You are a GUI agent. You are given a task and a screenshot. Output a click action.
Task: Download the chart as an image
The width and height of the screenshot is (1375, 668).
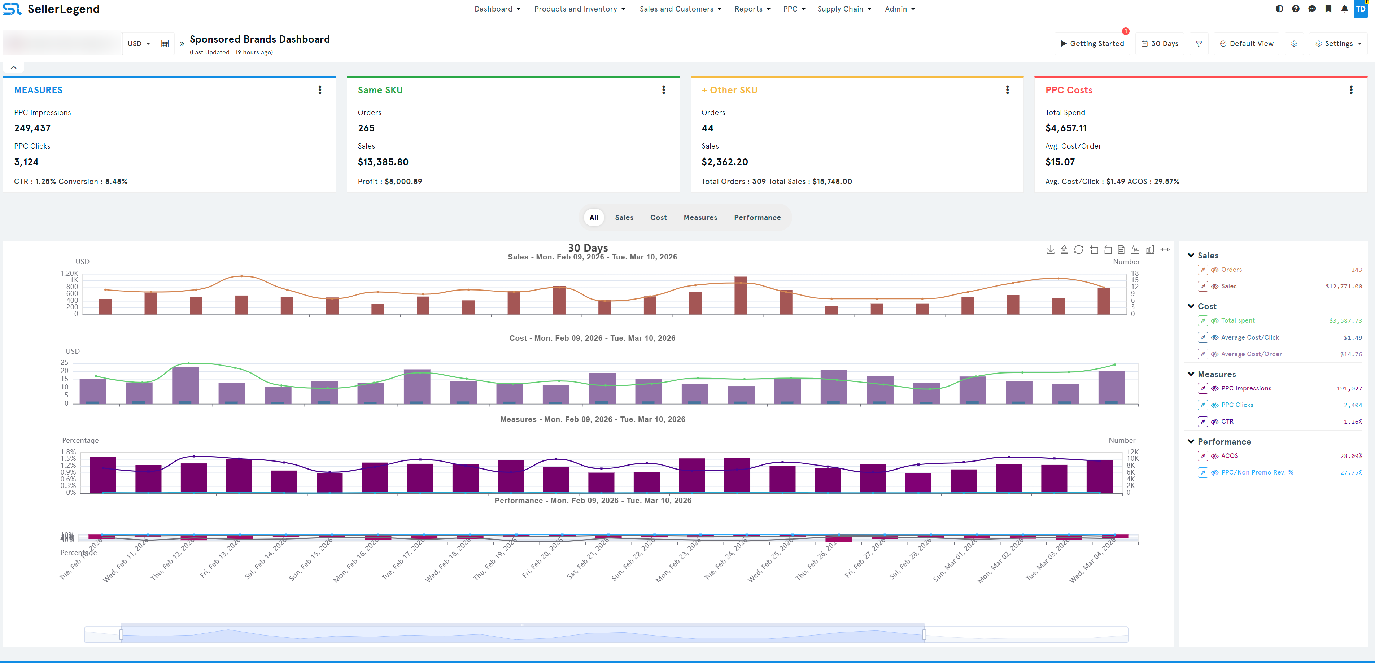click(1051, 249)
